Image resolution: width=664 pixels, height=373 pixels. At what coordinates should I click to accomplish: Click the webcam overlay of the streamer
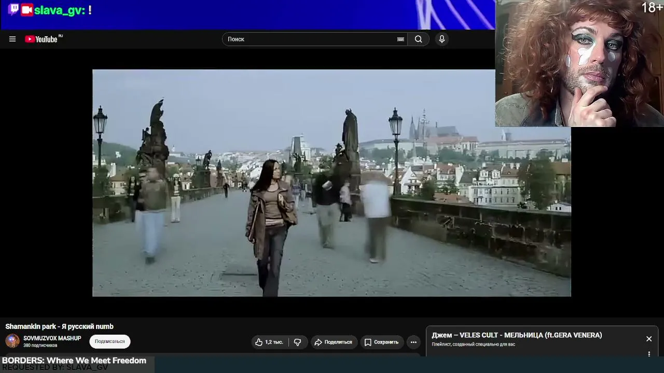pos(579,63)
